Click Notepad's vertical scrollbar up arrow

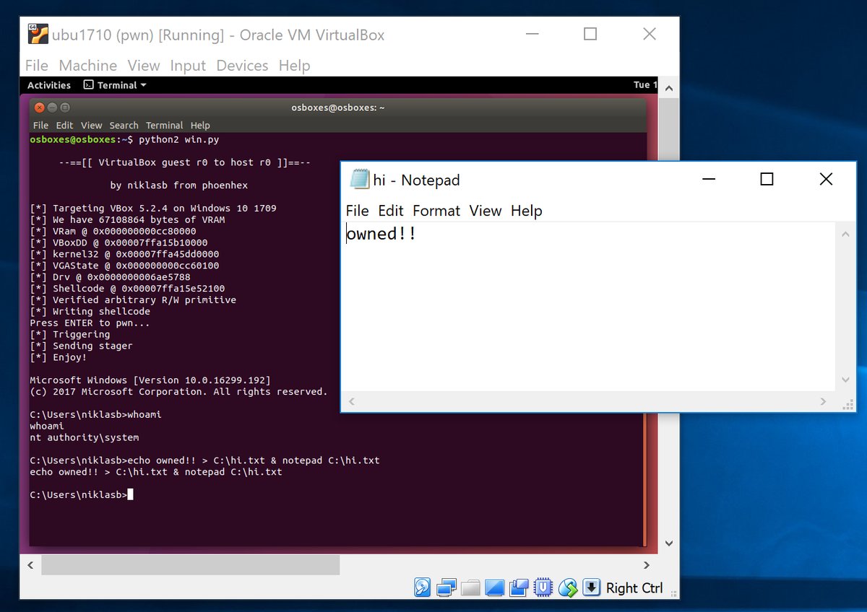(845, 234)
